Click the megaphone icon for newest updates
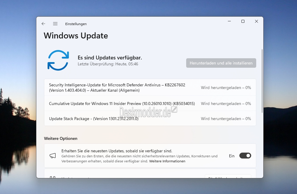Viewport: 297px width, 194px height. 53,156
